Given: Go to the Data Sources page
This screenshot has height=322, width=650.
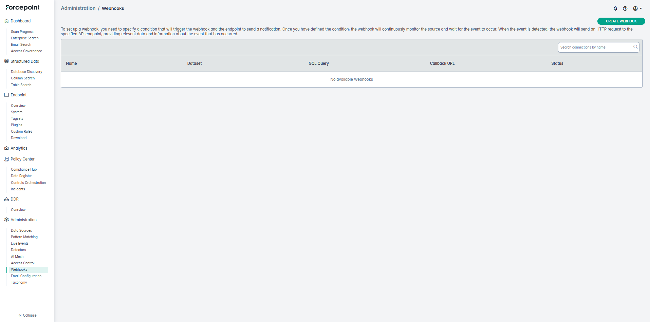Looking at the screenshot, I should [x=21, y=231].
